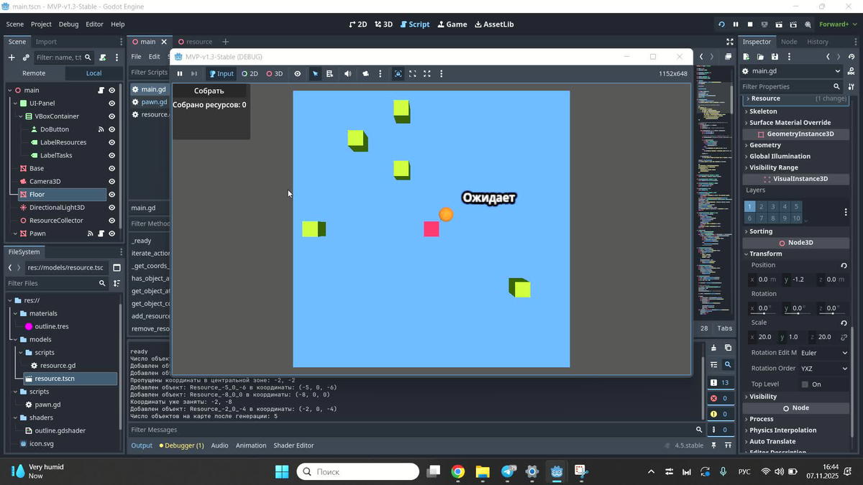
Task: Stop the running project
Action: pyautogui.click(x=749, y=24)
